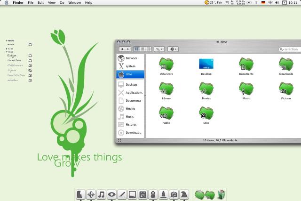Image resolution: width=301 pixels, height=201 pixels.
Task: Open the traffic cone app in Dock
Action: 163,194
